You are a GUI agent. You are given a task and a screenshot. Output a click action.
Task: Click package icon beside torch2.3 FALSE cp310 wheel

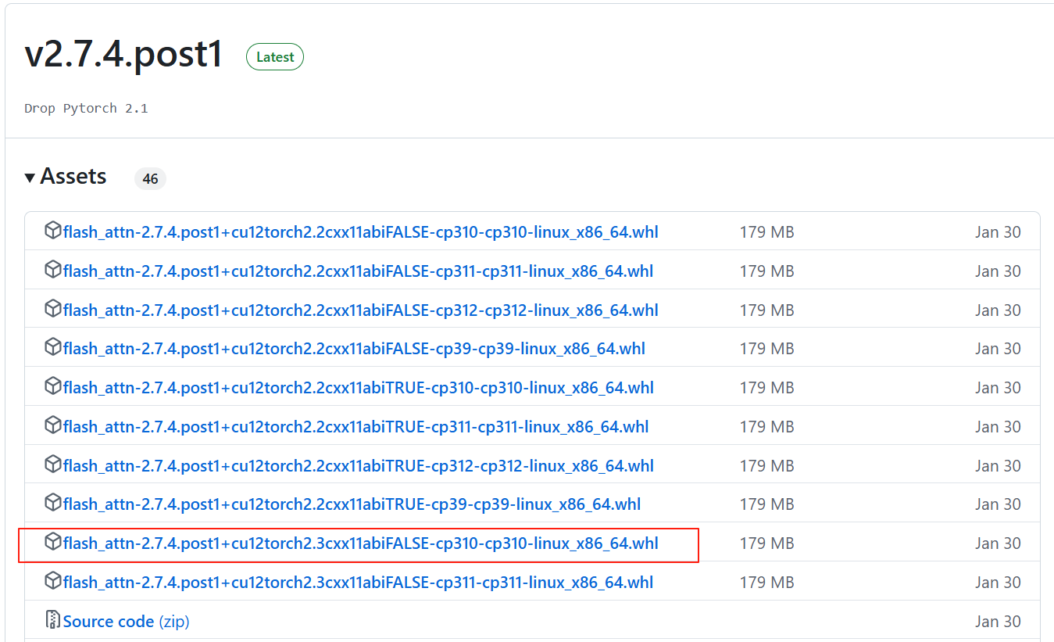pyautogui.click(x=52, y=542)
